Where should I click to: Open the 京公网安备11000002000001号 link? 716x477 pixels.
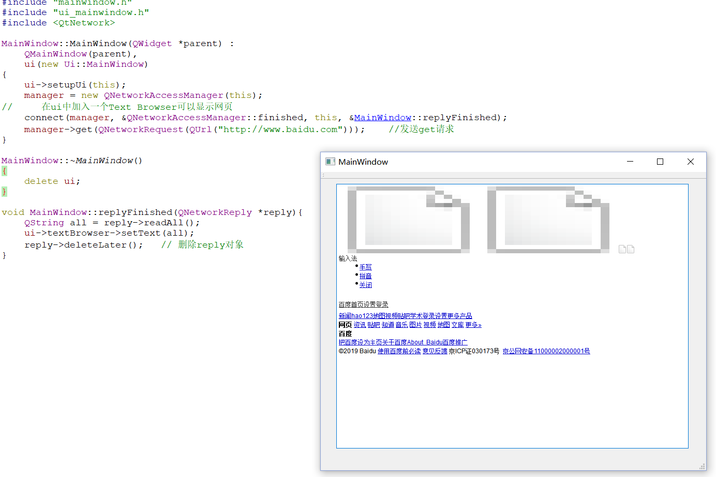click(x=546, y=351)
